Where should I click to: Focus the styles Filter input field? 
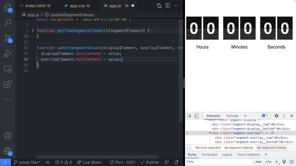point(219,162)
